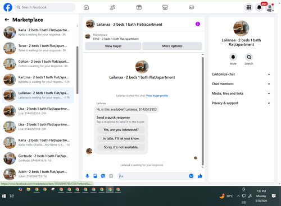The image size is (281, 206).
Task: Click the message thread scrollbar
Action: pos(202,111)
